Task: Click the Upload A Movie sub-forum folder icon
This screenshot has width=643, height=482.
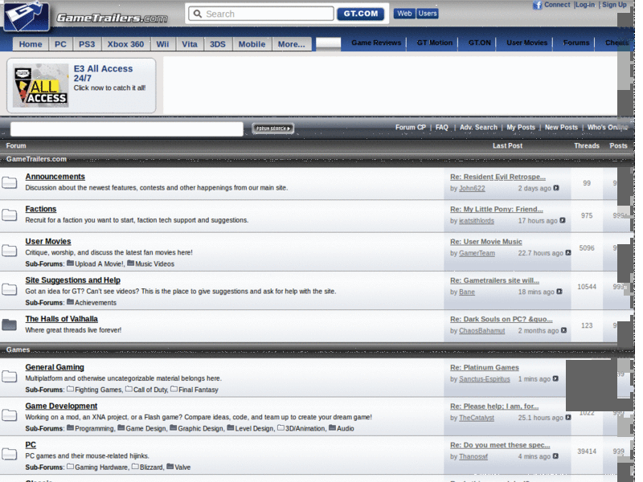Action: [x=70, y=263]
